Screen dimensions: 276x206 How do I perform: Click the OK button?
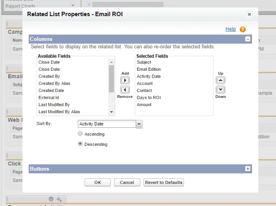[x=98, y=183]
